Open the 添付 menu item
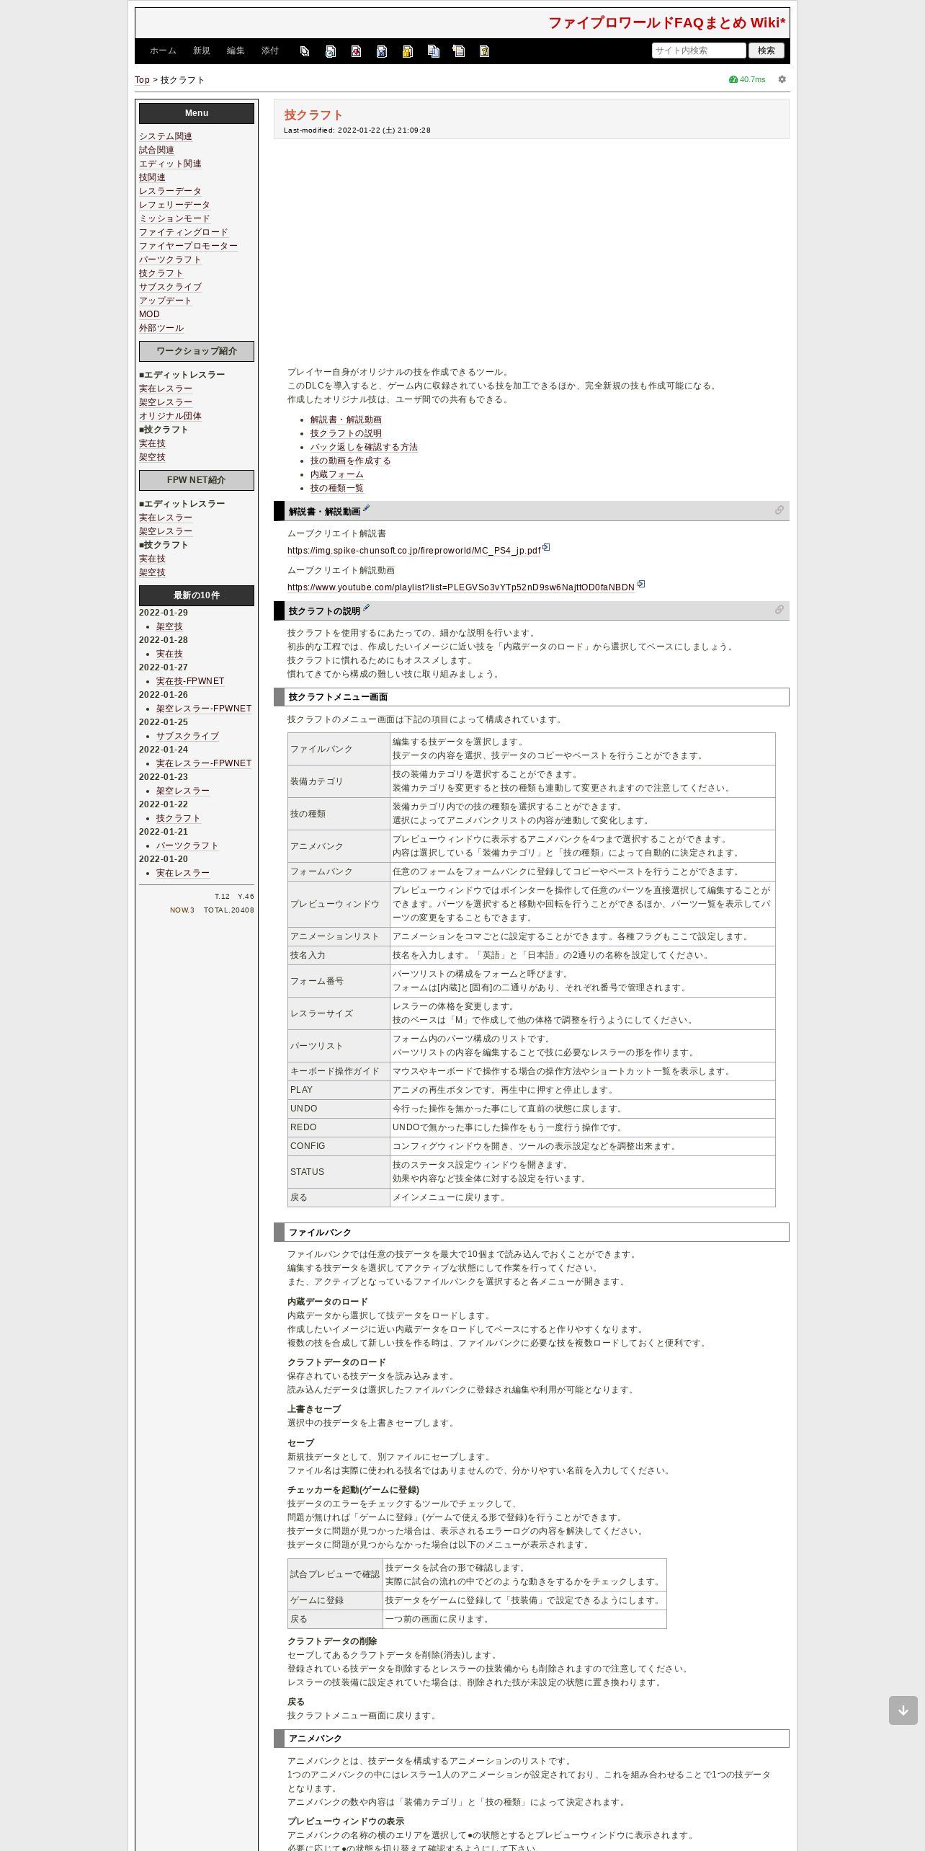Viewport: 925px width, 1851px height. [x=270, y=51]
